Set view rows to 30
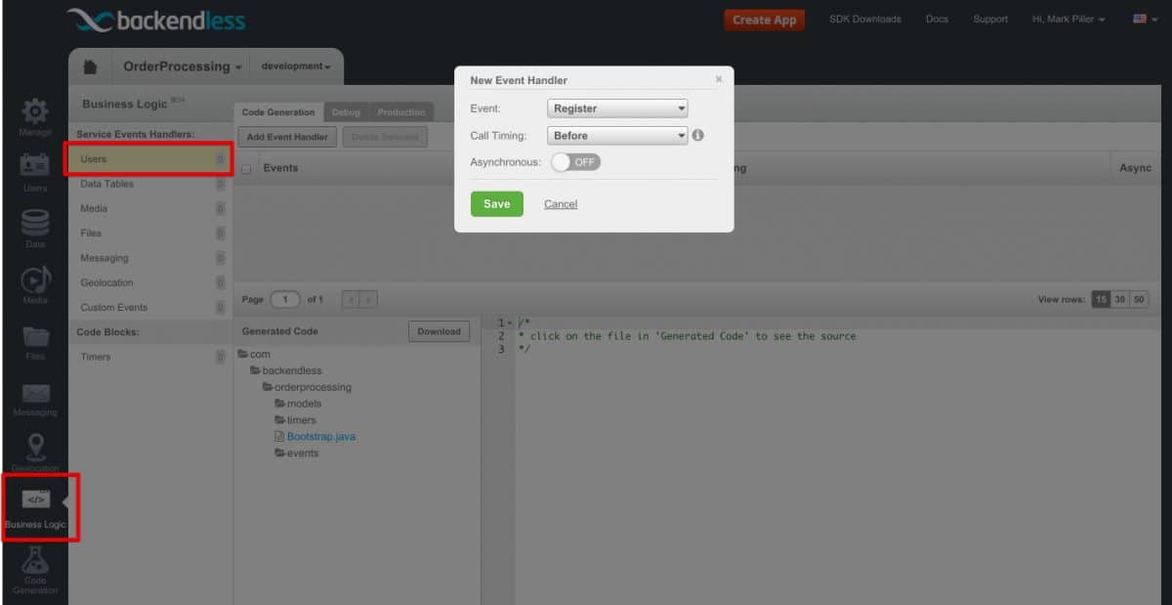Image resolution: width=1172 pixels, height=605 pixels. pyautogui.click(x=1120, y=299)
